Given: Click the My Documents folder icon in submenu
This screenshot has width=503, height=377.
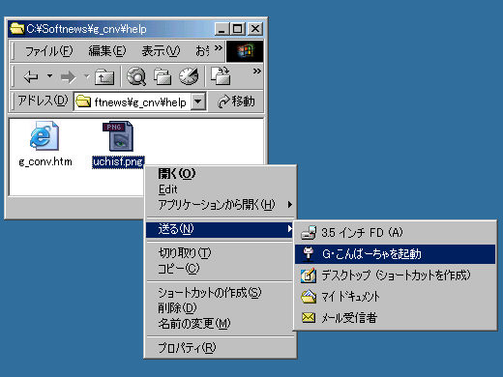Looking at the screenshot, I should coord(309,297).
